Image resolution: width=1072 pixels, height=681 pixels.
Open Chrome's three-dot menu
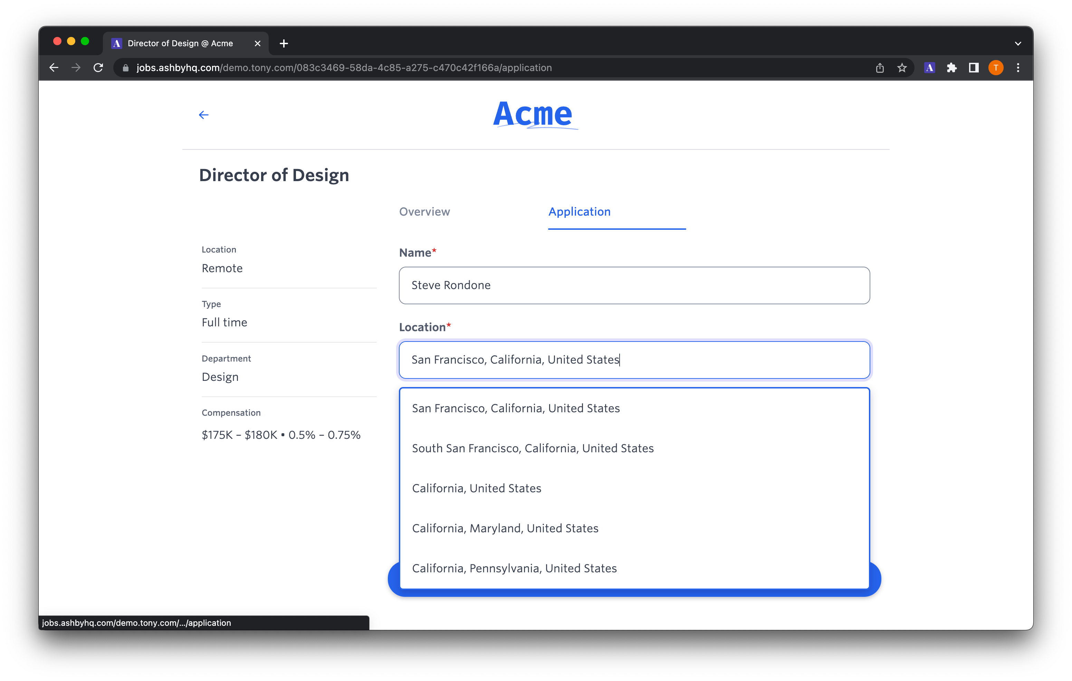click(1018, 68)
